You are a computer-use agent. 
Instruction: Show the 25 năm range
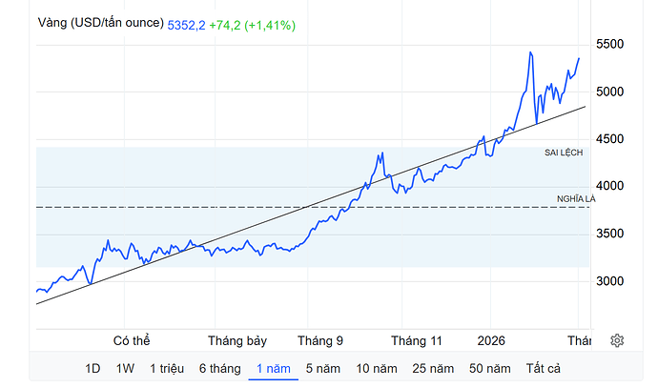click(x=435, y=368)
